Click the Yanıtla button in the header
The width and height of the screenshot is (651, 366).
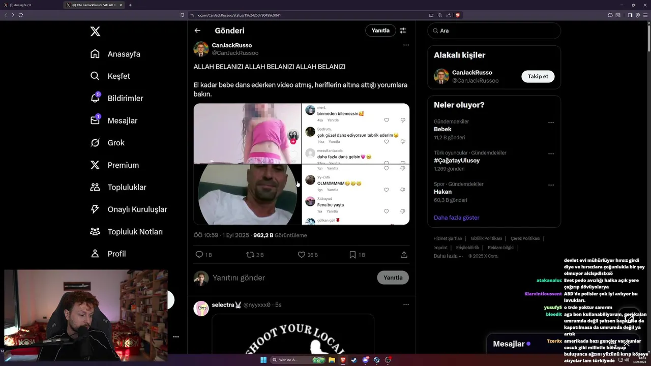[380, 30]
